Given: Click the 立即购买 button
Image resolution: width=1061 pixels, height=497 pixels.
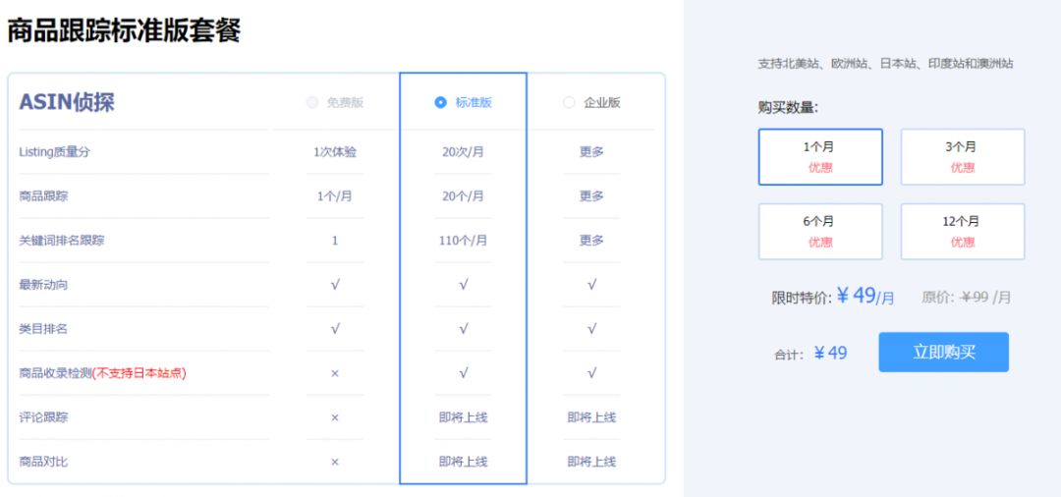Looking at the screenshot, I should click(x=943, y=352).
